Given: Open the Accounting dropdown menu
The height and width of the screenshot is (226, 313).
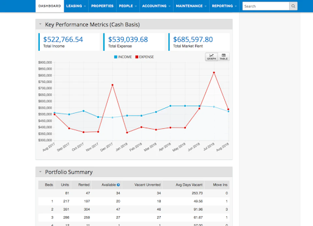Looking at the screenshot, I should tap(156, 6).
